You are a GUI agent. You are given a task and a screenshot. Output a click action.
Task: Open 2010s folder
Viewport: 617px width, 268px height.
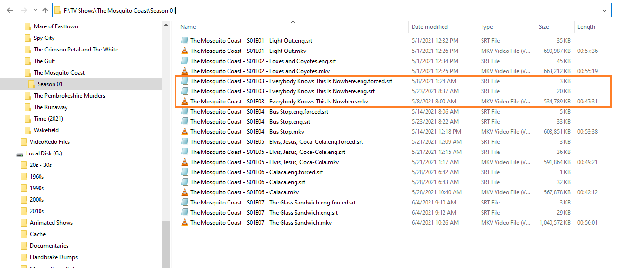coord(37,211)
